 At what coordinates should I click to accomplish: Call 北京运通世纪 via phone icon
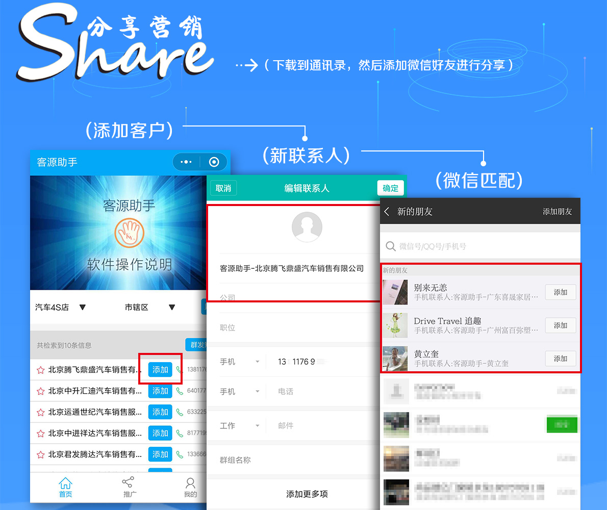point(179,412)
